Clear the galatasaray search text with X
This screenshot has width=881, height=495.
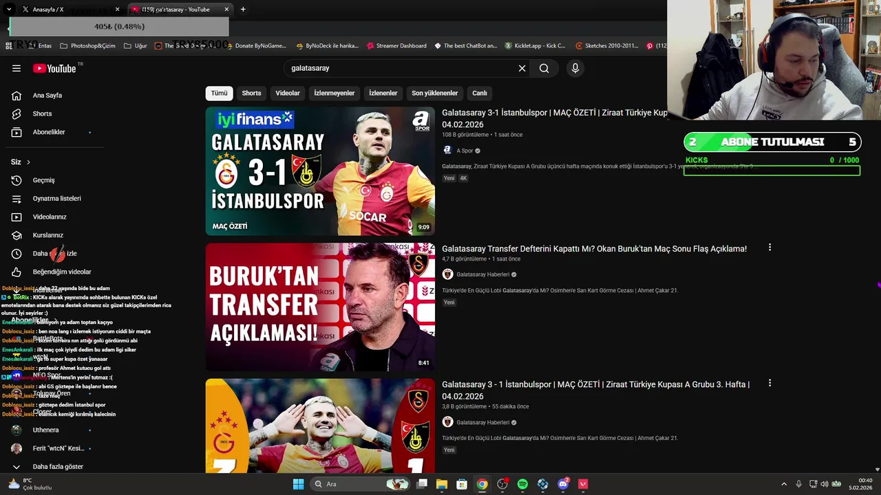point(522,68)
